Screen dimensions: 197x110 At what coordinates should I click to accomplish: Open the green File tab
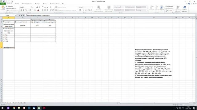[x=3, y=4]
